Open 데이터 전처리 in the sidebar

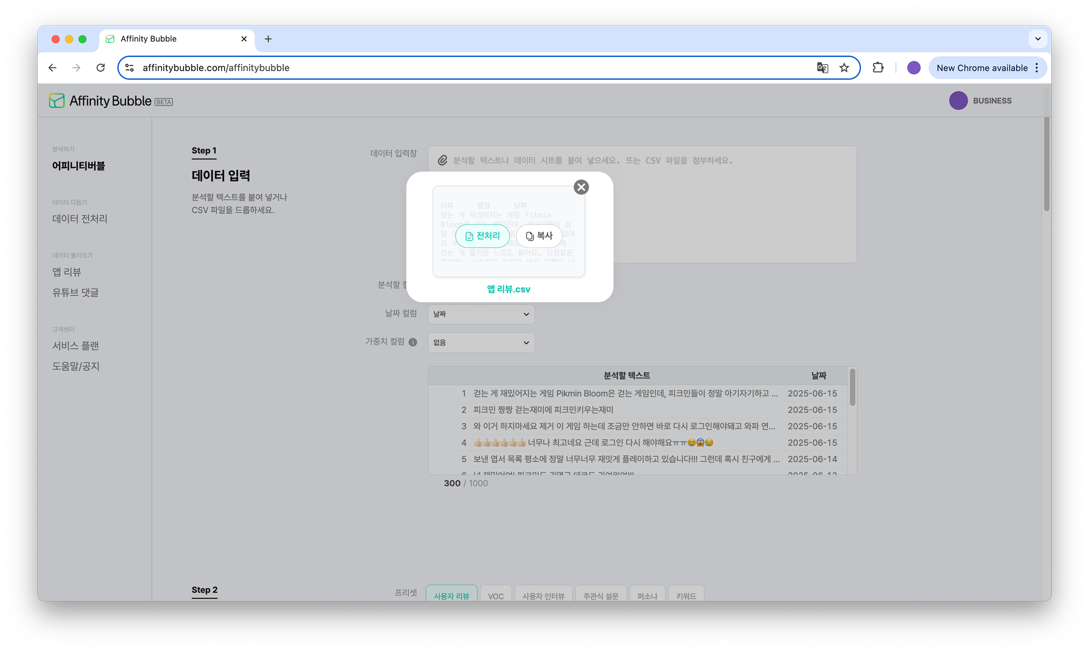click(x=80, y=219)
